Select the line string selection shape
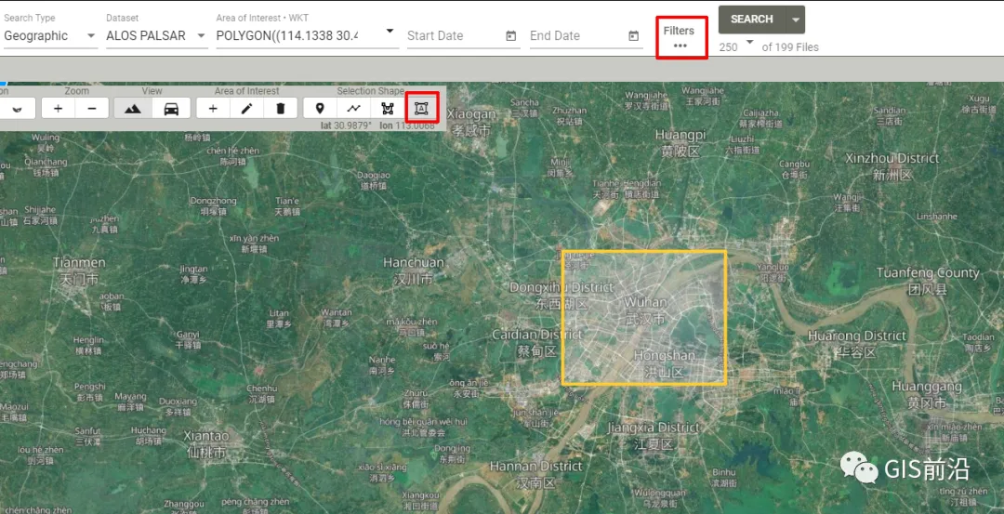 (353, 108)
